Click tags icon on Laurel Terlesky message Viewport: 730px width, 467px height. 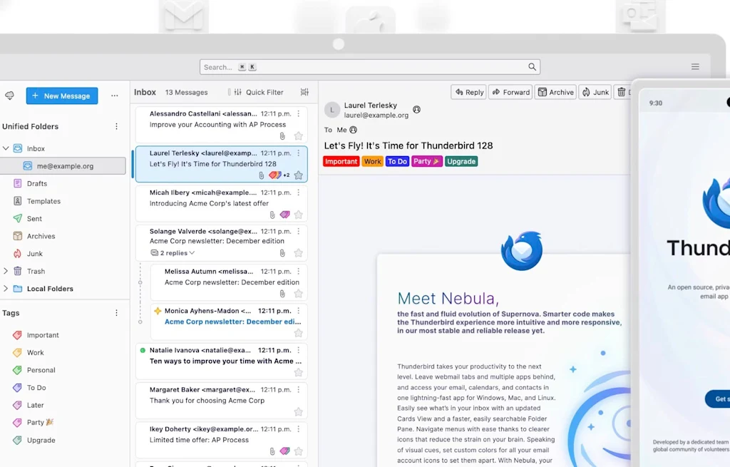tap(274, 175)
